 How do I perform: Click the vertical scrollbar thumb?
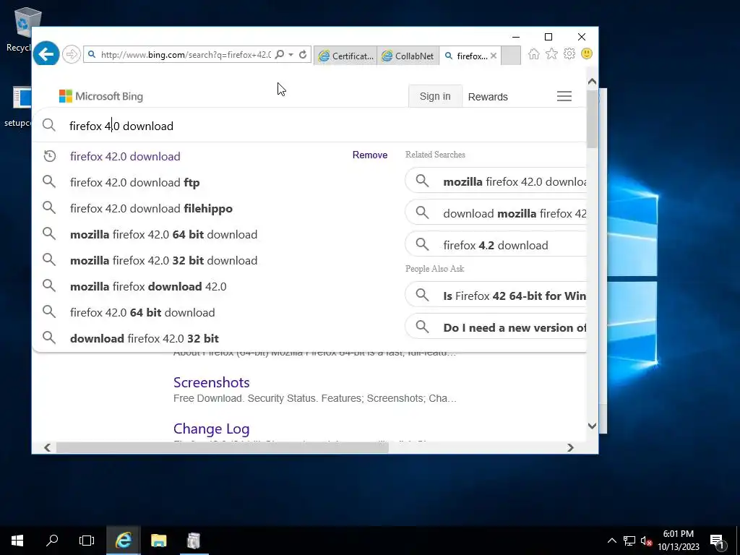pyautogui.click(x=593, y=118)
